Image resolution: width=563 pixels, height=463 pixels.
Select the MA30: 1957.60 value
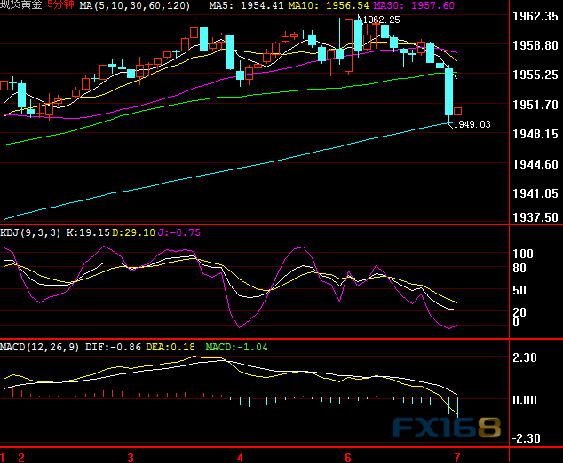pos(414,5)
